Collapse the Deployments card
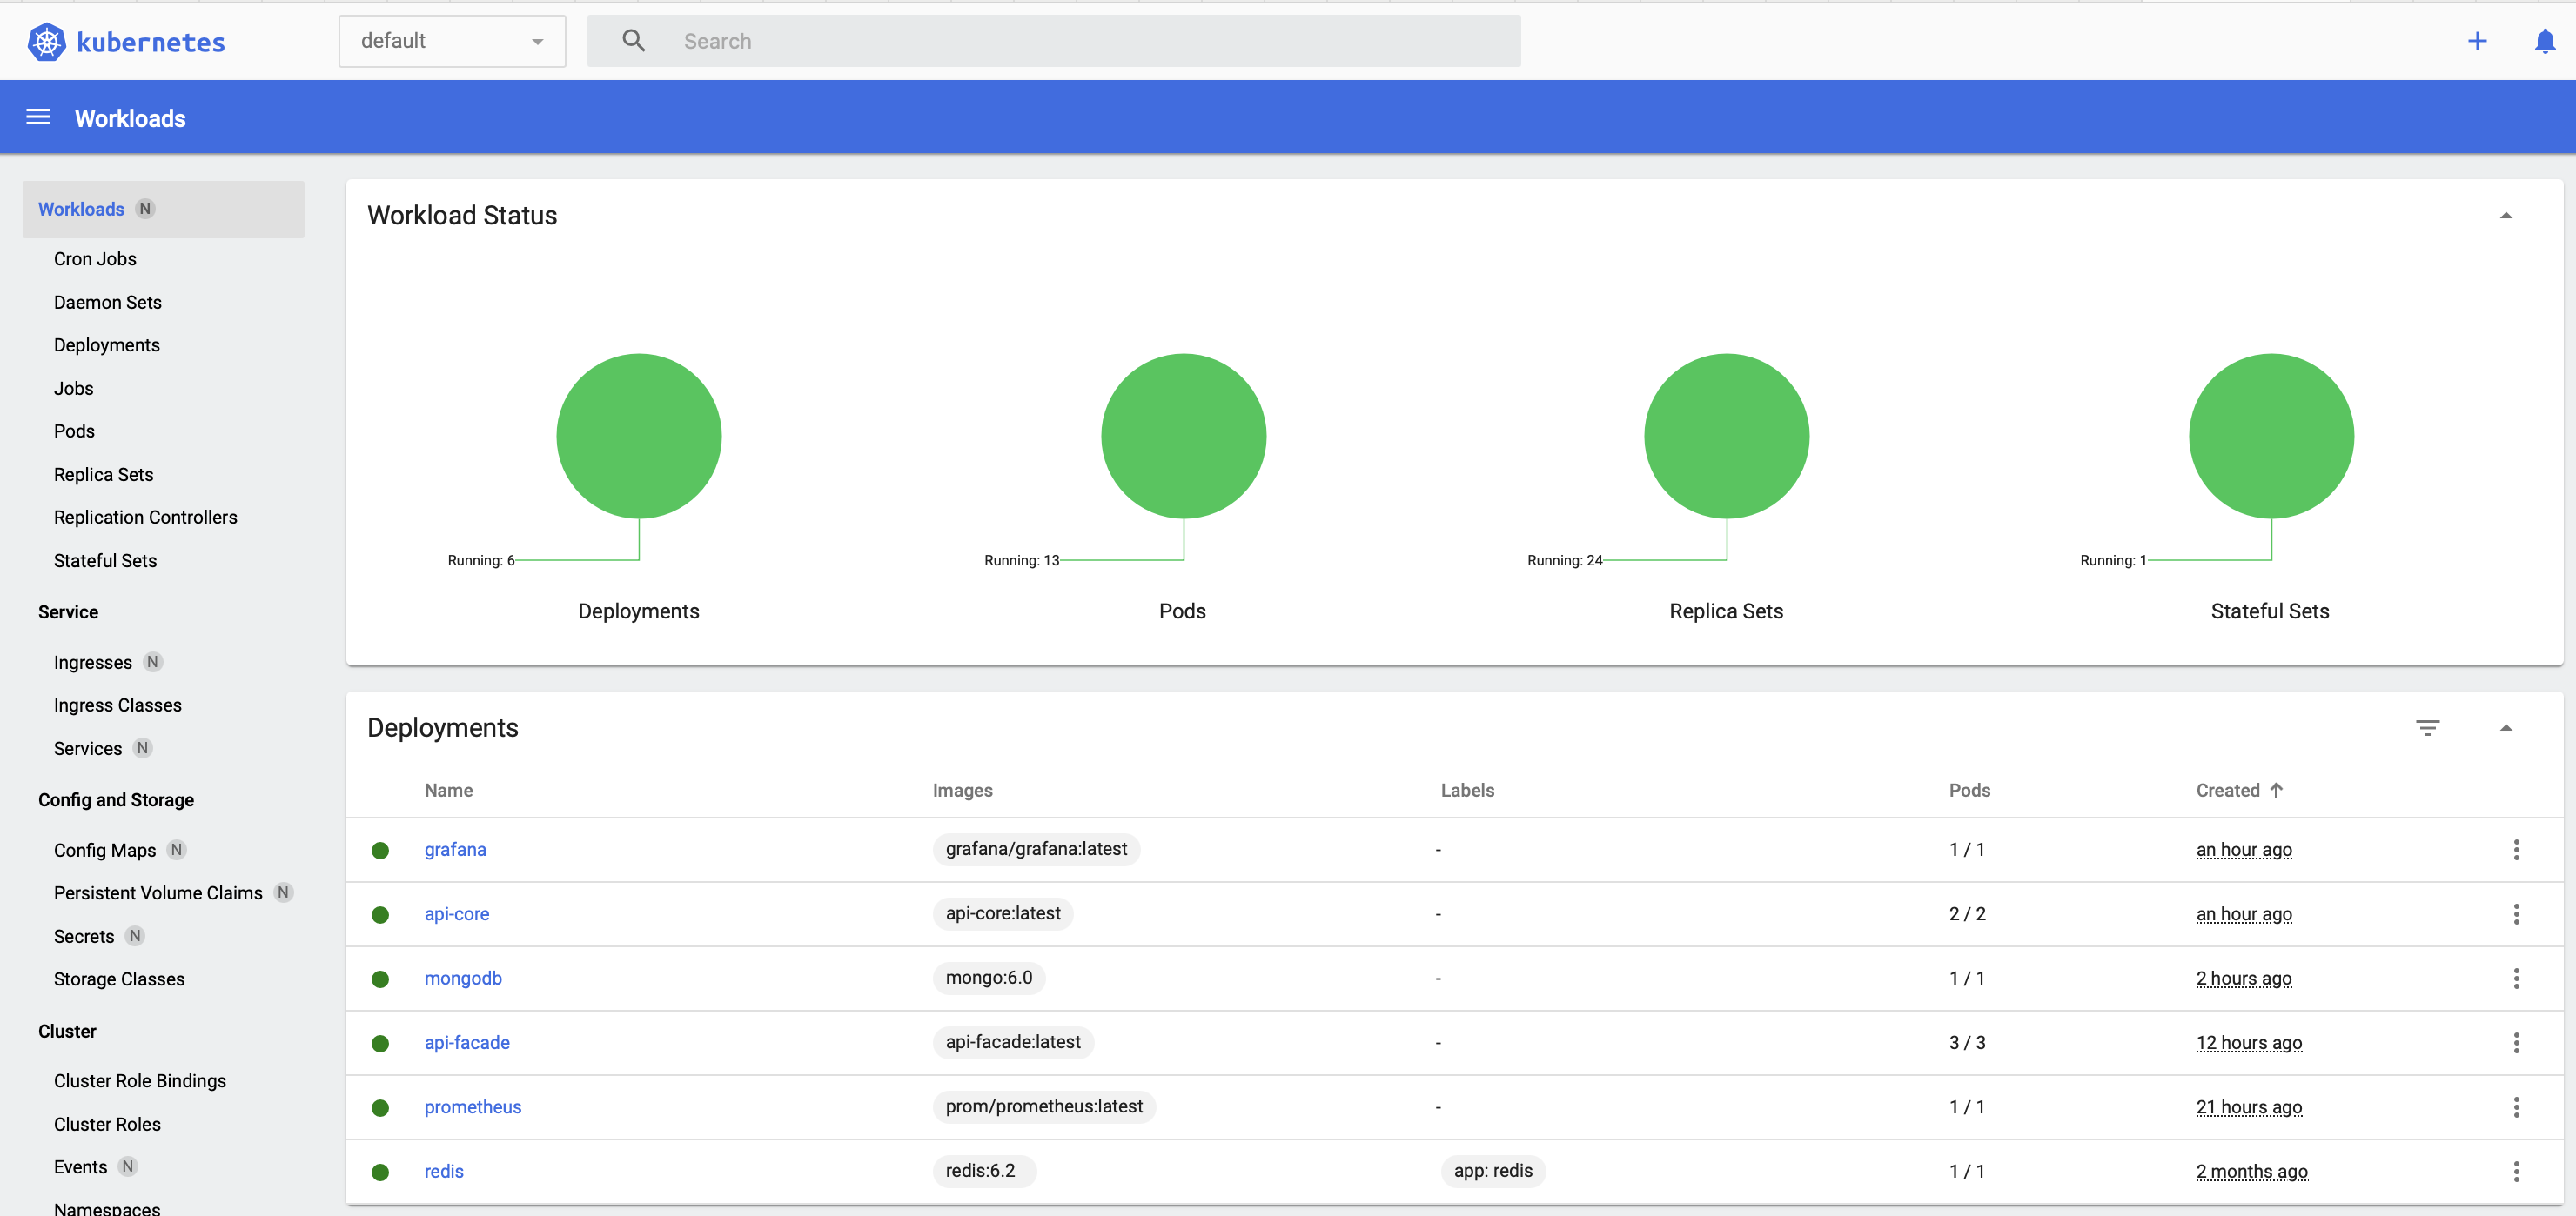This screenshot has width=2576, height=1216. pyautogui.click(x=2505, y=727)
